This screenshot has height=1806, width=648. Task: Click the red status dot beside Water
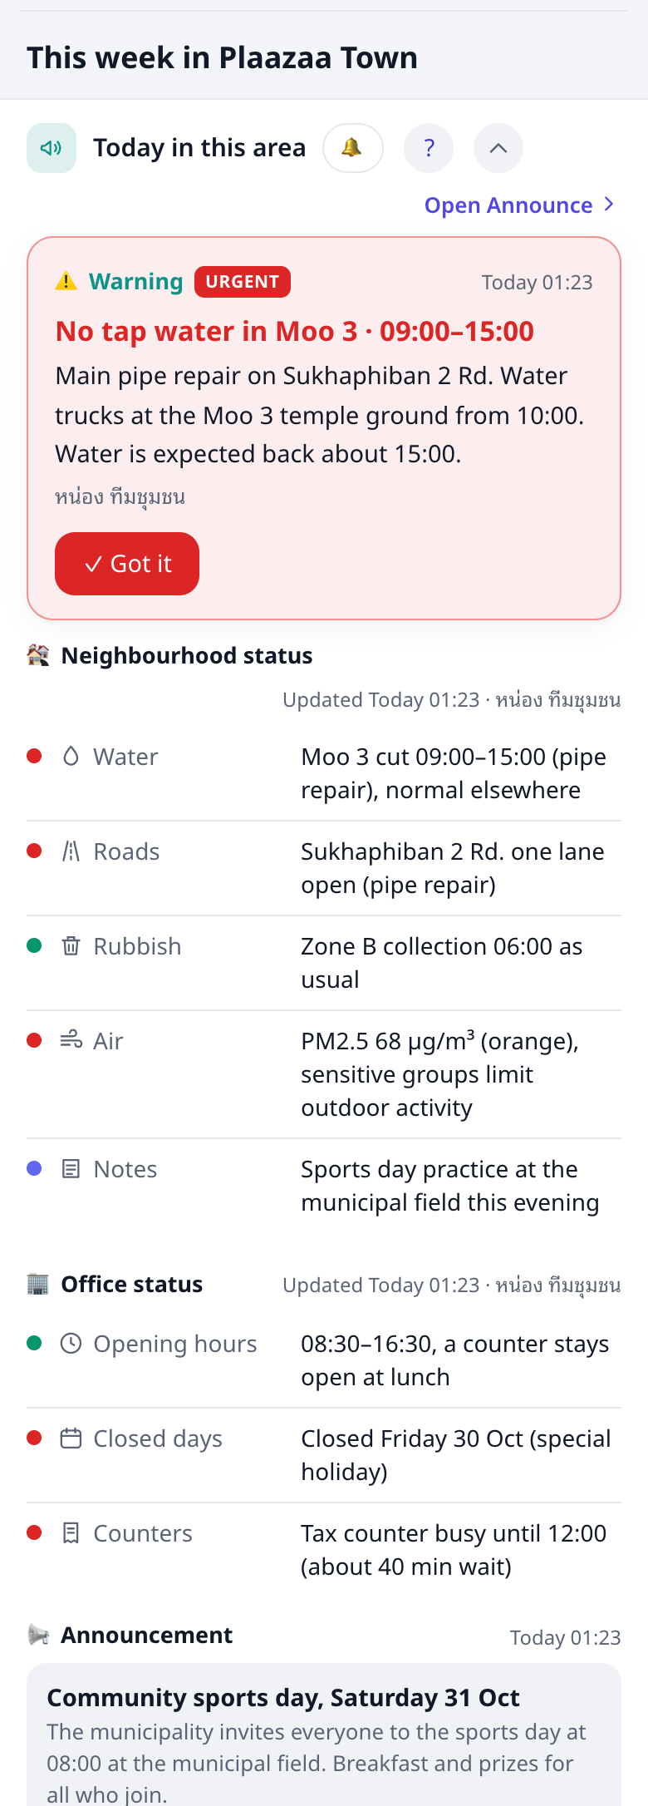[x=34, y=756]
